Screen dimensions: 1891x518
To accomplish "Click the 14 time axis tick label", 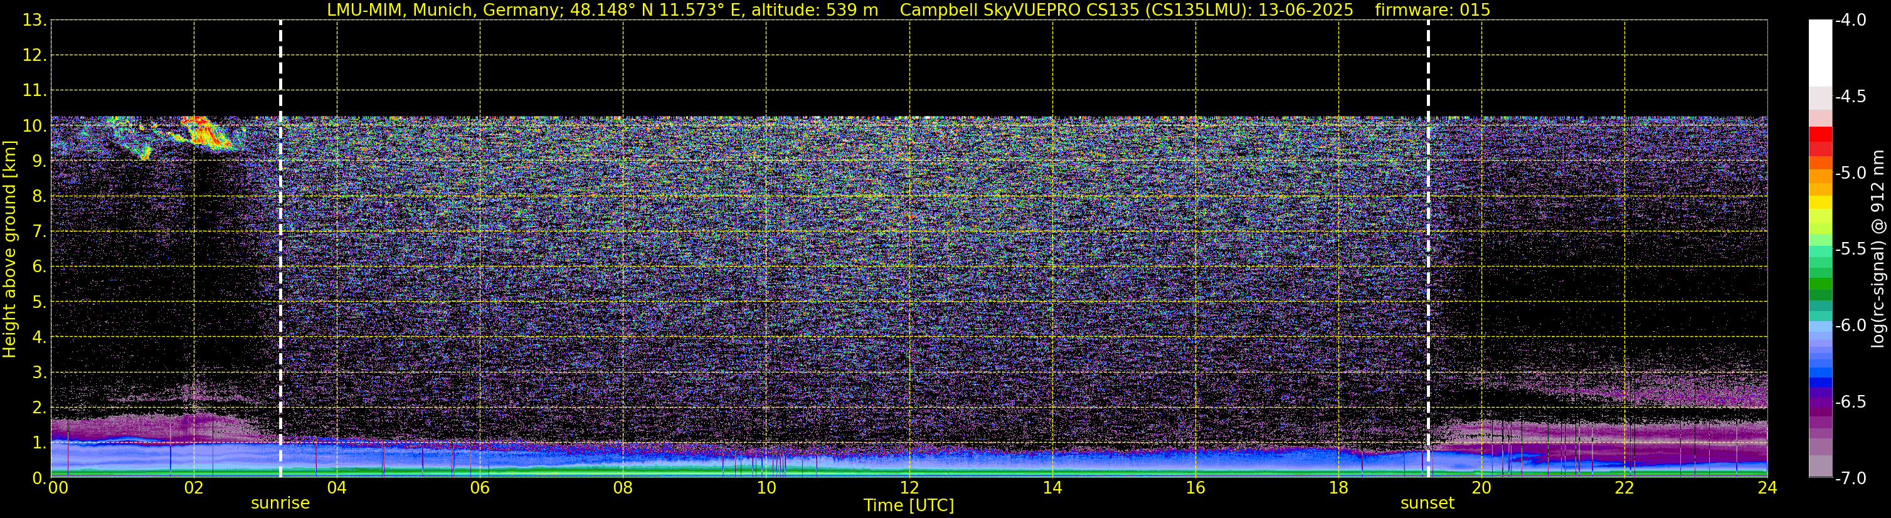I will (1052, 488).
